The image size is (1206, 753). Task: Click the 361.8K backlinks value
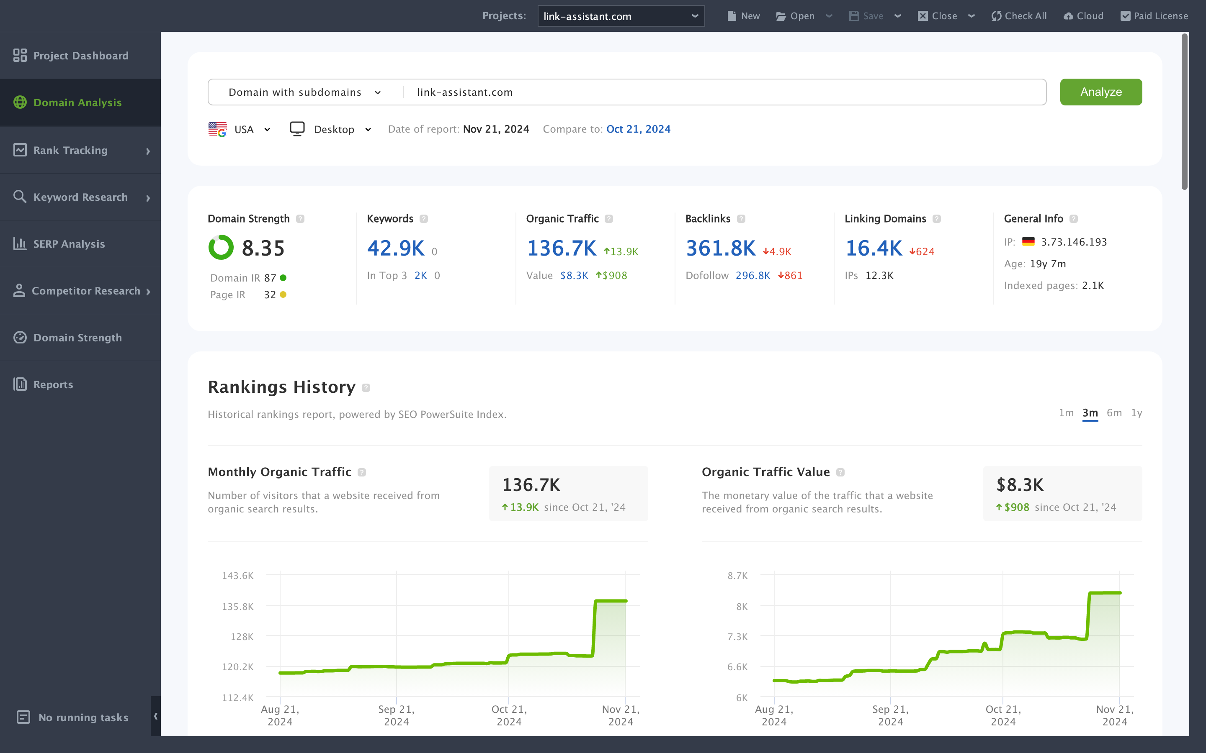pos(721,248)
